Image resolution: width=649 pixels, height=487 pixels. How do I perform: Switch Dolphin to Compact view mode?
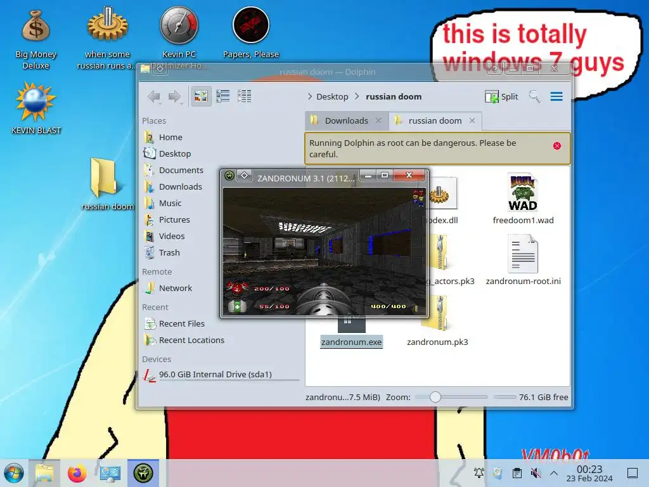[x=222, y=96]
